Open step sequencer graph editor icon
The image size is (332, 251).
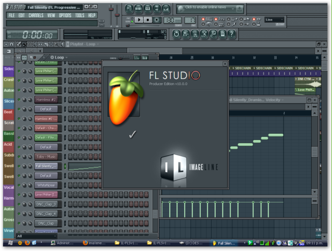click(137, 58)
